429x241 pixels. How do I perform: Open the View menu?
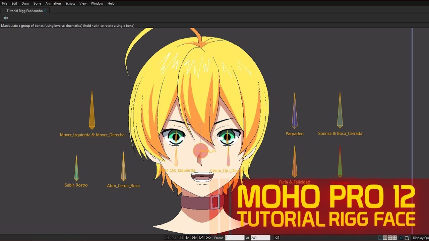point(83,3)
